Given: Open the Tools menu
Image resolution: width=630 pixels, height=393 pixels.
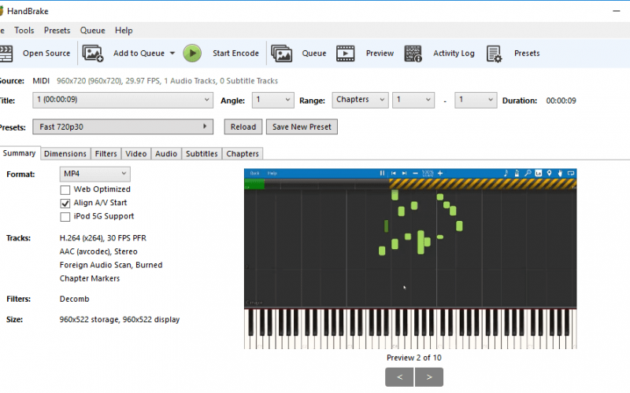Looking at the screenshot, I should pos(24,31).
